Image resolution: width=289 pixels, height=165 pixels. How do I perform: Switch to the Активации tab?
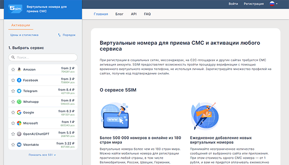20,25
